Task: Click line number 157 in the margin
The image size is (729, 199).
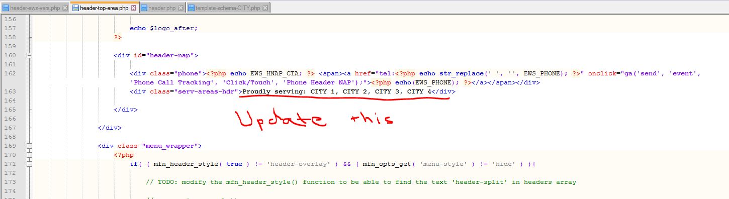Action: [11, 28]
